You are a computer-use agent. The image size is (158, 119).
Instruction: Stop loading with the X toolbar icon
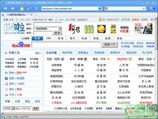36,8
